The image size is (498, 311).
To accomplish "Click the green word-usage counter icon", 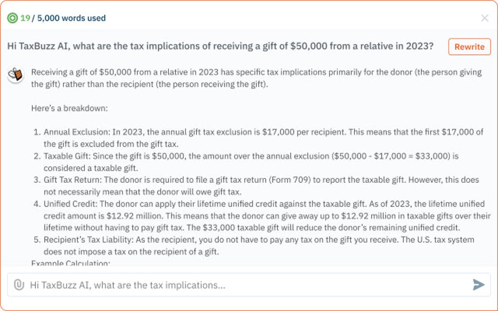I will click(x=13, y=18).
